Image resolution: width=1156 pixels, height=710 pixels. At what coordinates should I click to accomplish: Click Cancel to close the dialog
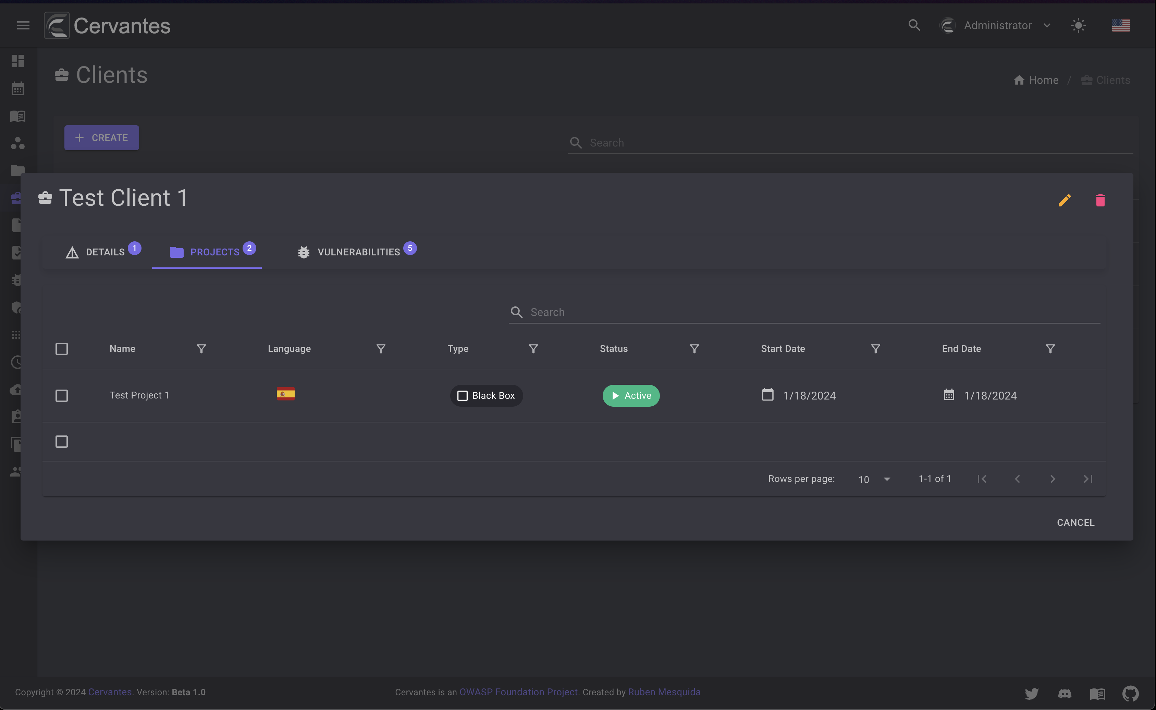point(1075,523)
